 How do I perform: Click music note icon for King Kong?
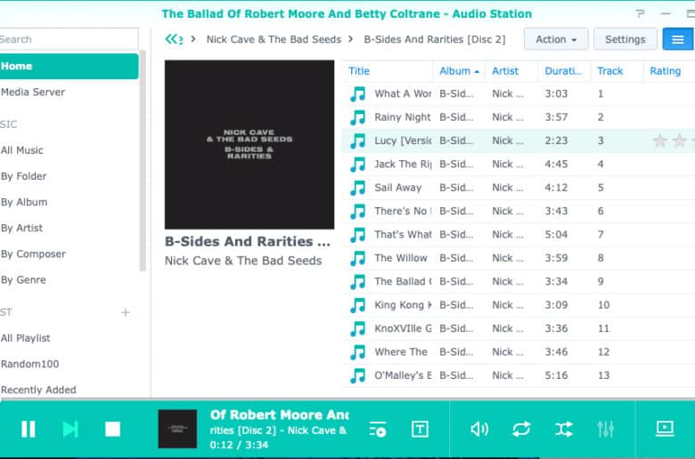click(x=357, y=305)
